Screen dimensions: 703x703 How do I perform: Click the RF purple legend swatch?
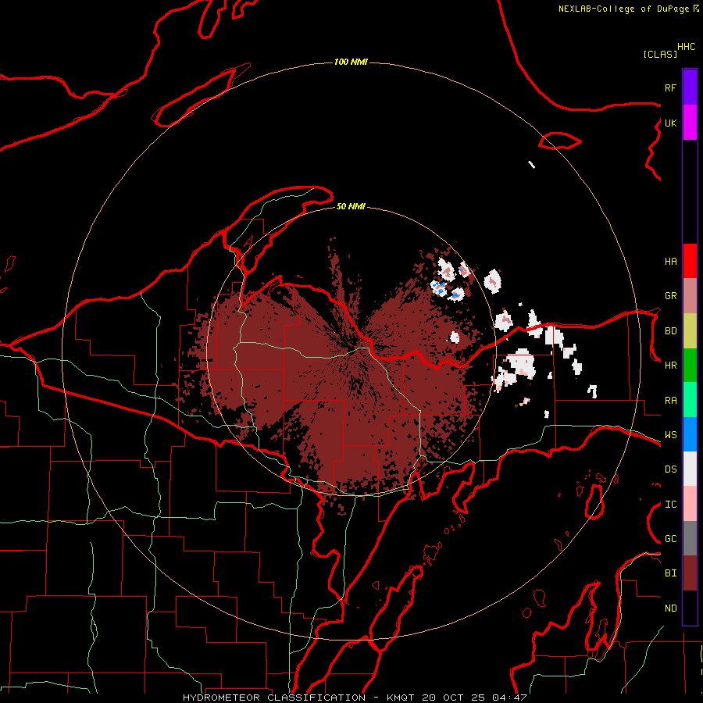coord(690,87)
